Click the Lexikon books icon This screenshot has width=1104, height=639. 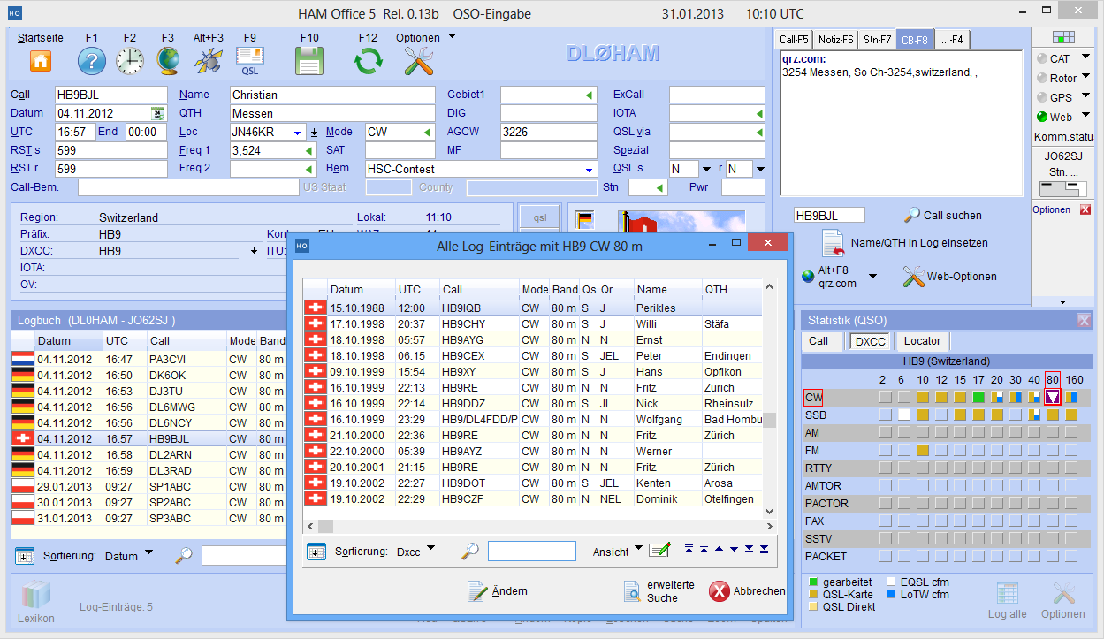36,595
